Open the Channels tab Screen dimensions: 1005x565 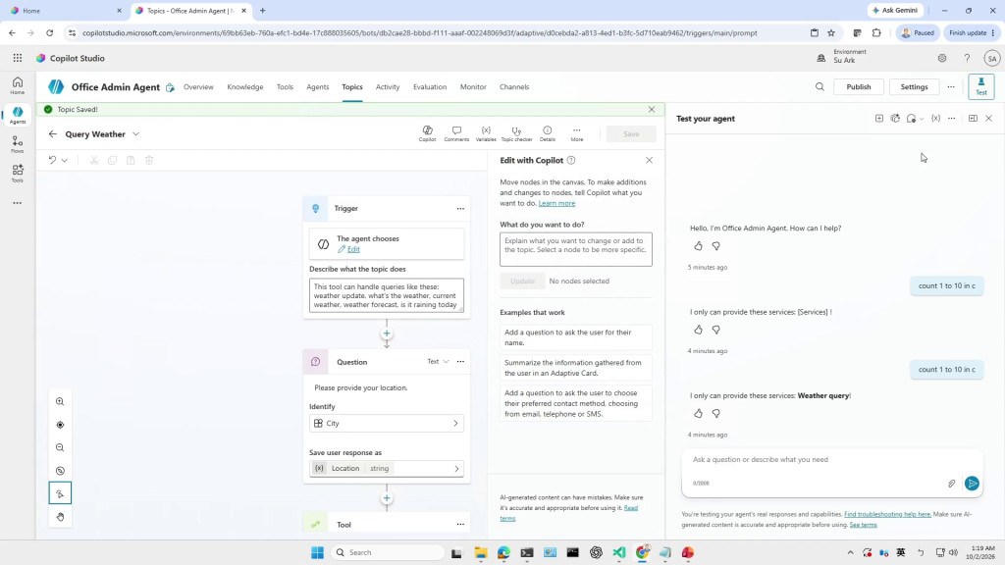point(514,87)
